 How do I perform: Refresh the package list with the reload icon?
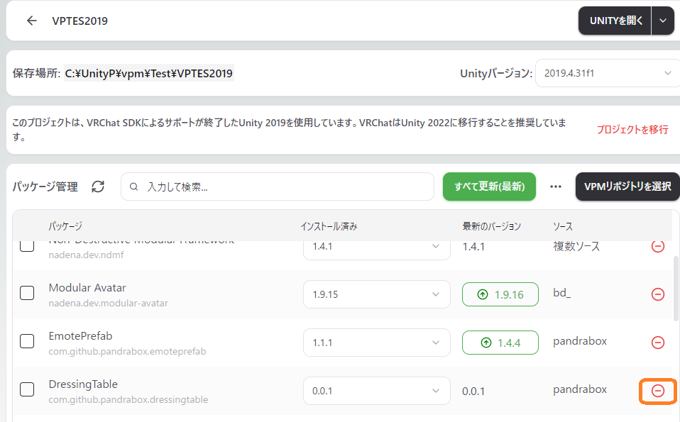(x=98, y=187)
